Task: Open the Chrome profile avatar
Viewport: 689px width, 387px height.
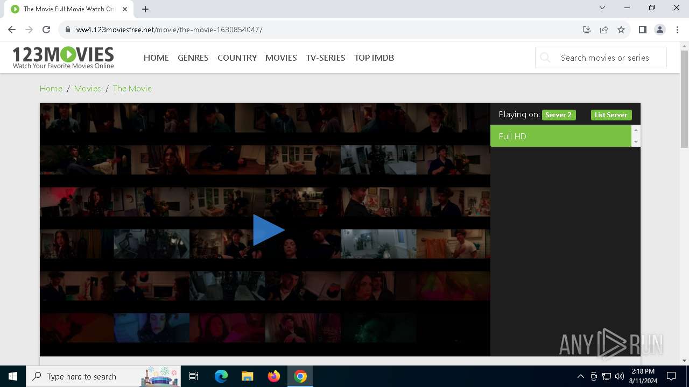Action: click(660, 30)
